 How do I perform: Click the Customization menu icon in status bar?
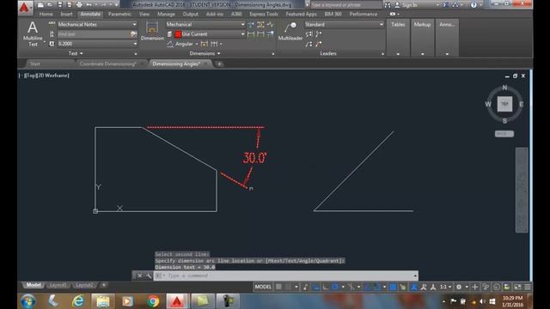coord(528,287)
